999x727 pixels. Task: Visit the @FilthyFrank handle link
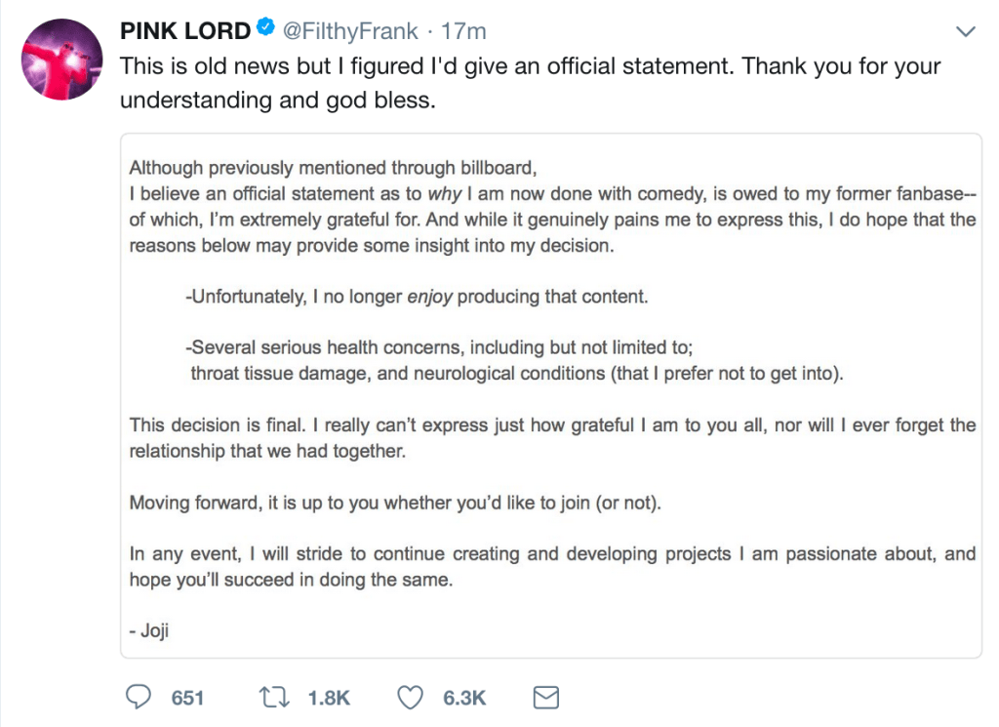pyautogui.click(x=350, y=30)
